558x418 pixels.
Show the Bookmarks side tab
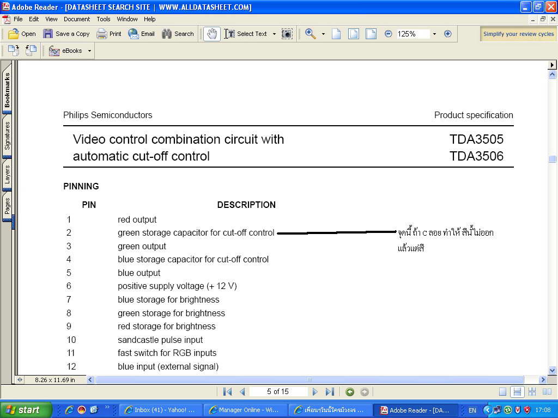pos(7,90)
